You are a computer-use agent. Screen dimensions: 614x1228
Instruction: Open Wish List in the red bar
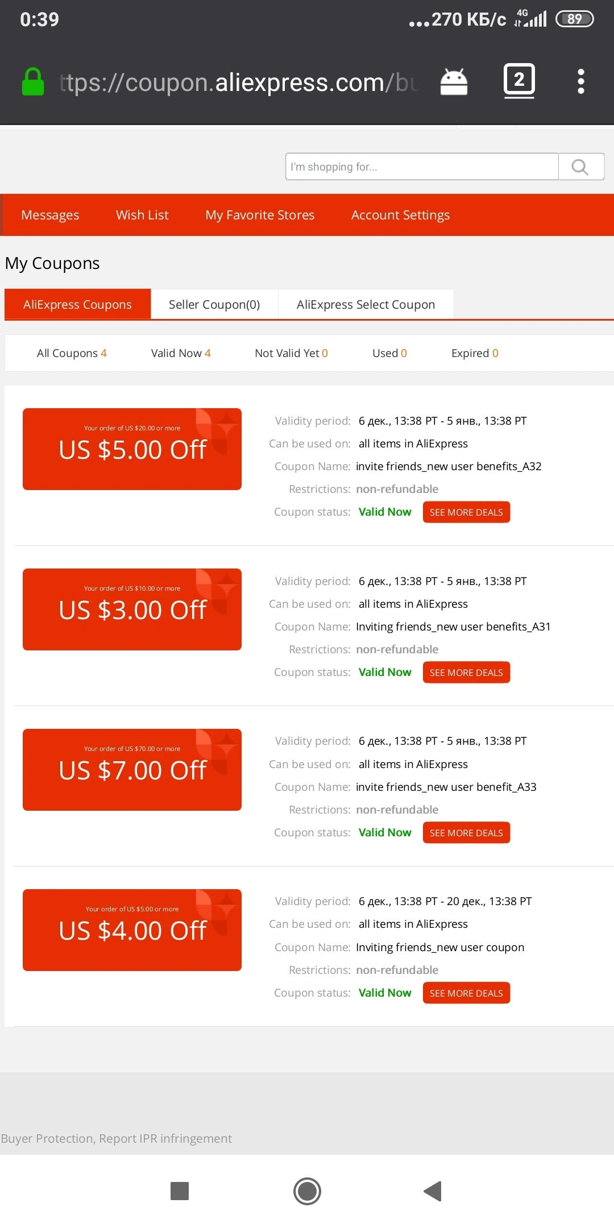tap(142, 215)
